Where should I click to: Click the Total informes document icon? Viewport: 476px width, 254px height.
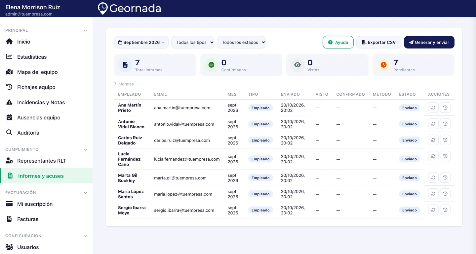pyautogui.click(x=125, y=65)
